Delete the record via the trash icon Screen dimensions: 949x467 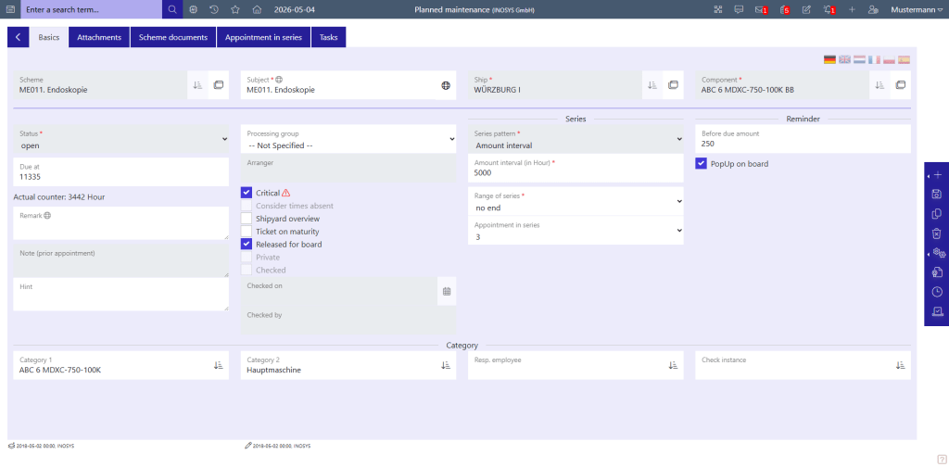937,233
